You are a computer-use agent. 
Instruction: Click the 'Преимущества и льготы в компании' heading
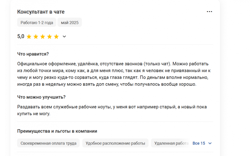pyautogui.click(x=57, y=131)
